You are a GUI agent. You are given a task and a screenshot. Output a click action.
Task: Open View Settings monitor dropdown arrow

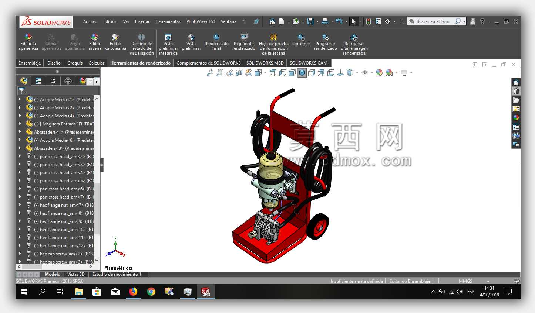pyautogui.click(x=411, y=73)
